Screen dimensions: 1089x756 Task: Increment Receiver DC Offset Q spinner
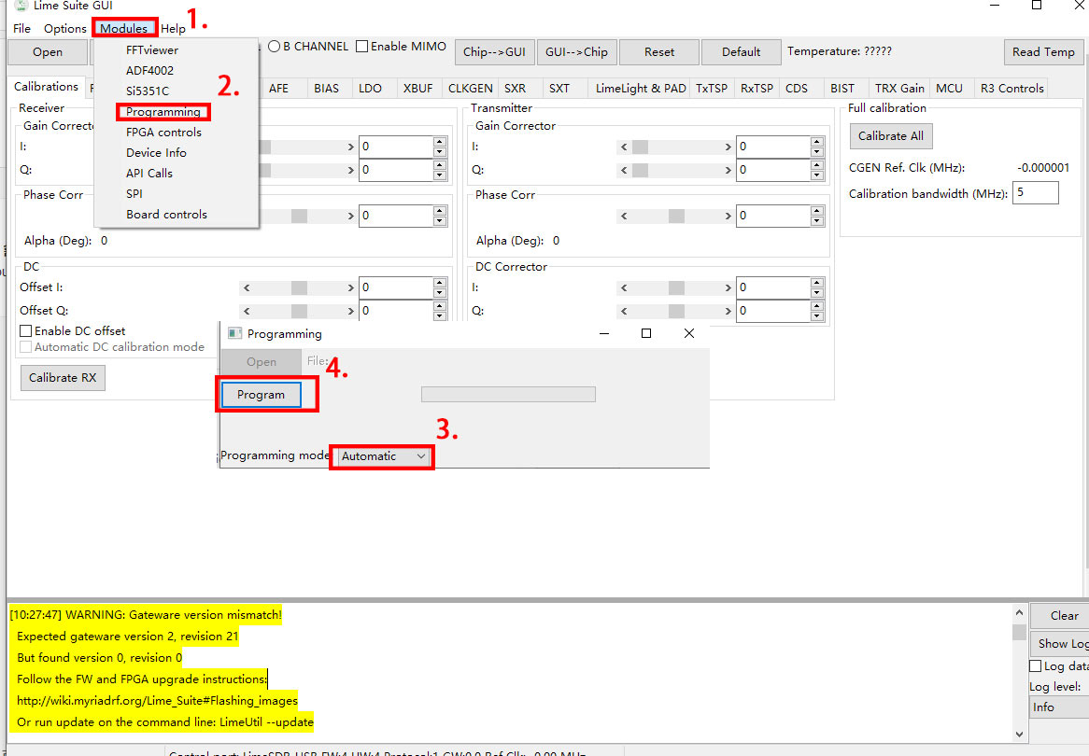[x=439, y=305]
